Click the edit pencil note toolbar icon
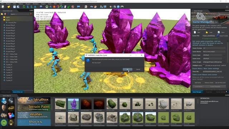Screen dimensions: 229x129 (18, 7)
